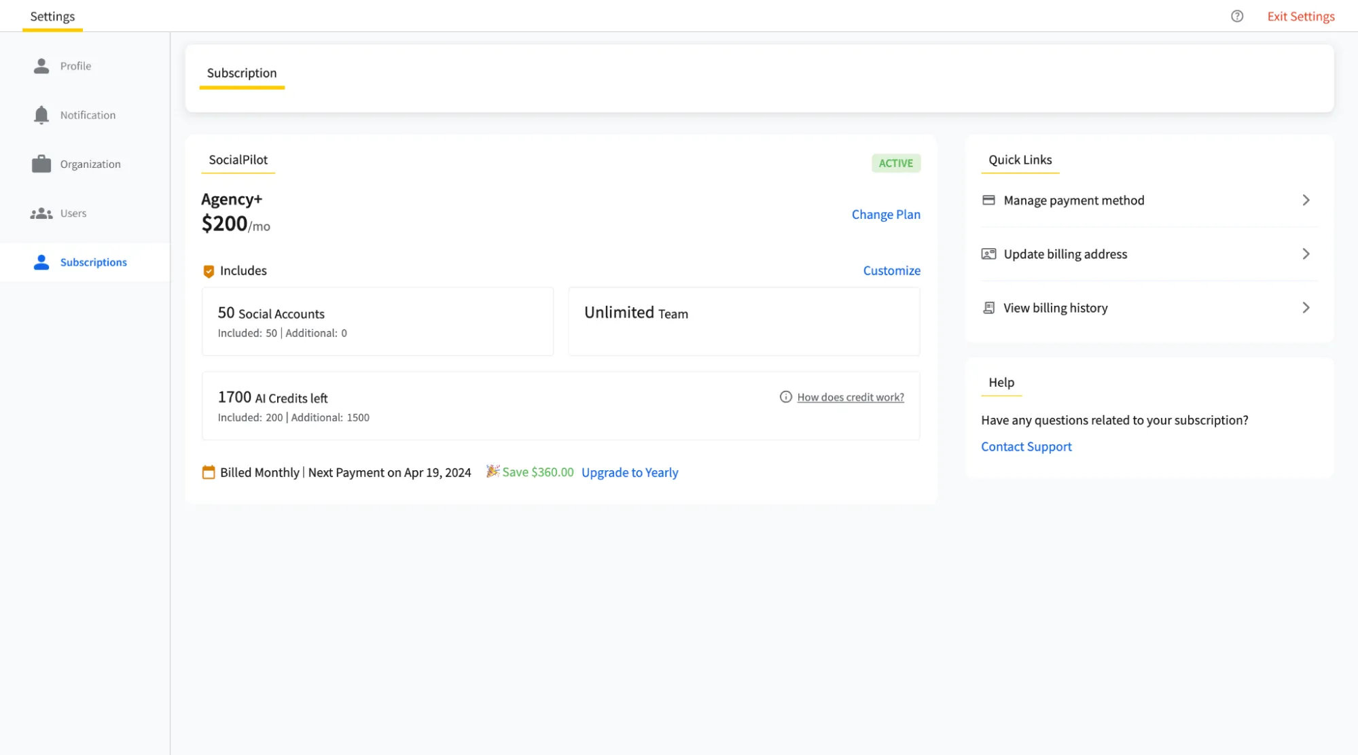Click the Upgrade to Yearly button
The height and width of the screenshot is (755, 1358).
coord(629,472)
